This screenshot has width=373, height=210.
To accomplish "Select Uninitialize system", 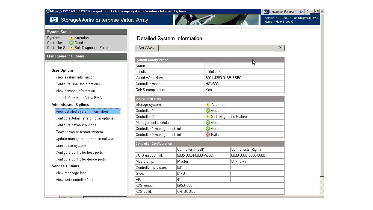I will 71,145.
